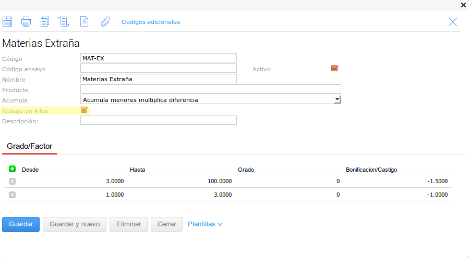The width and height of the screenshot is (469, 257).
Task: Delete the row starting at 1.0000
Action: coord(12,195)
